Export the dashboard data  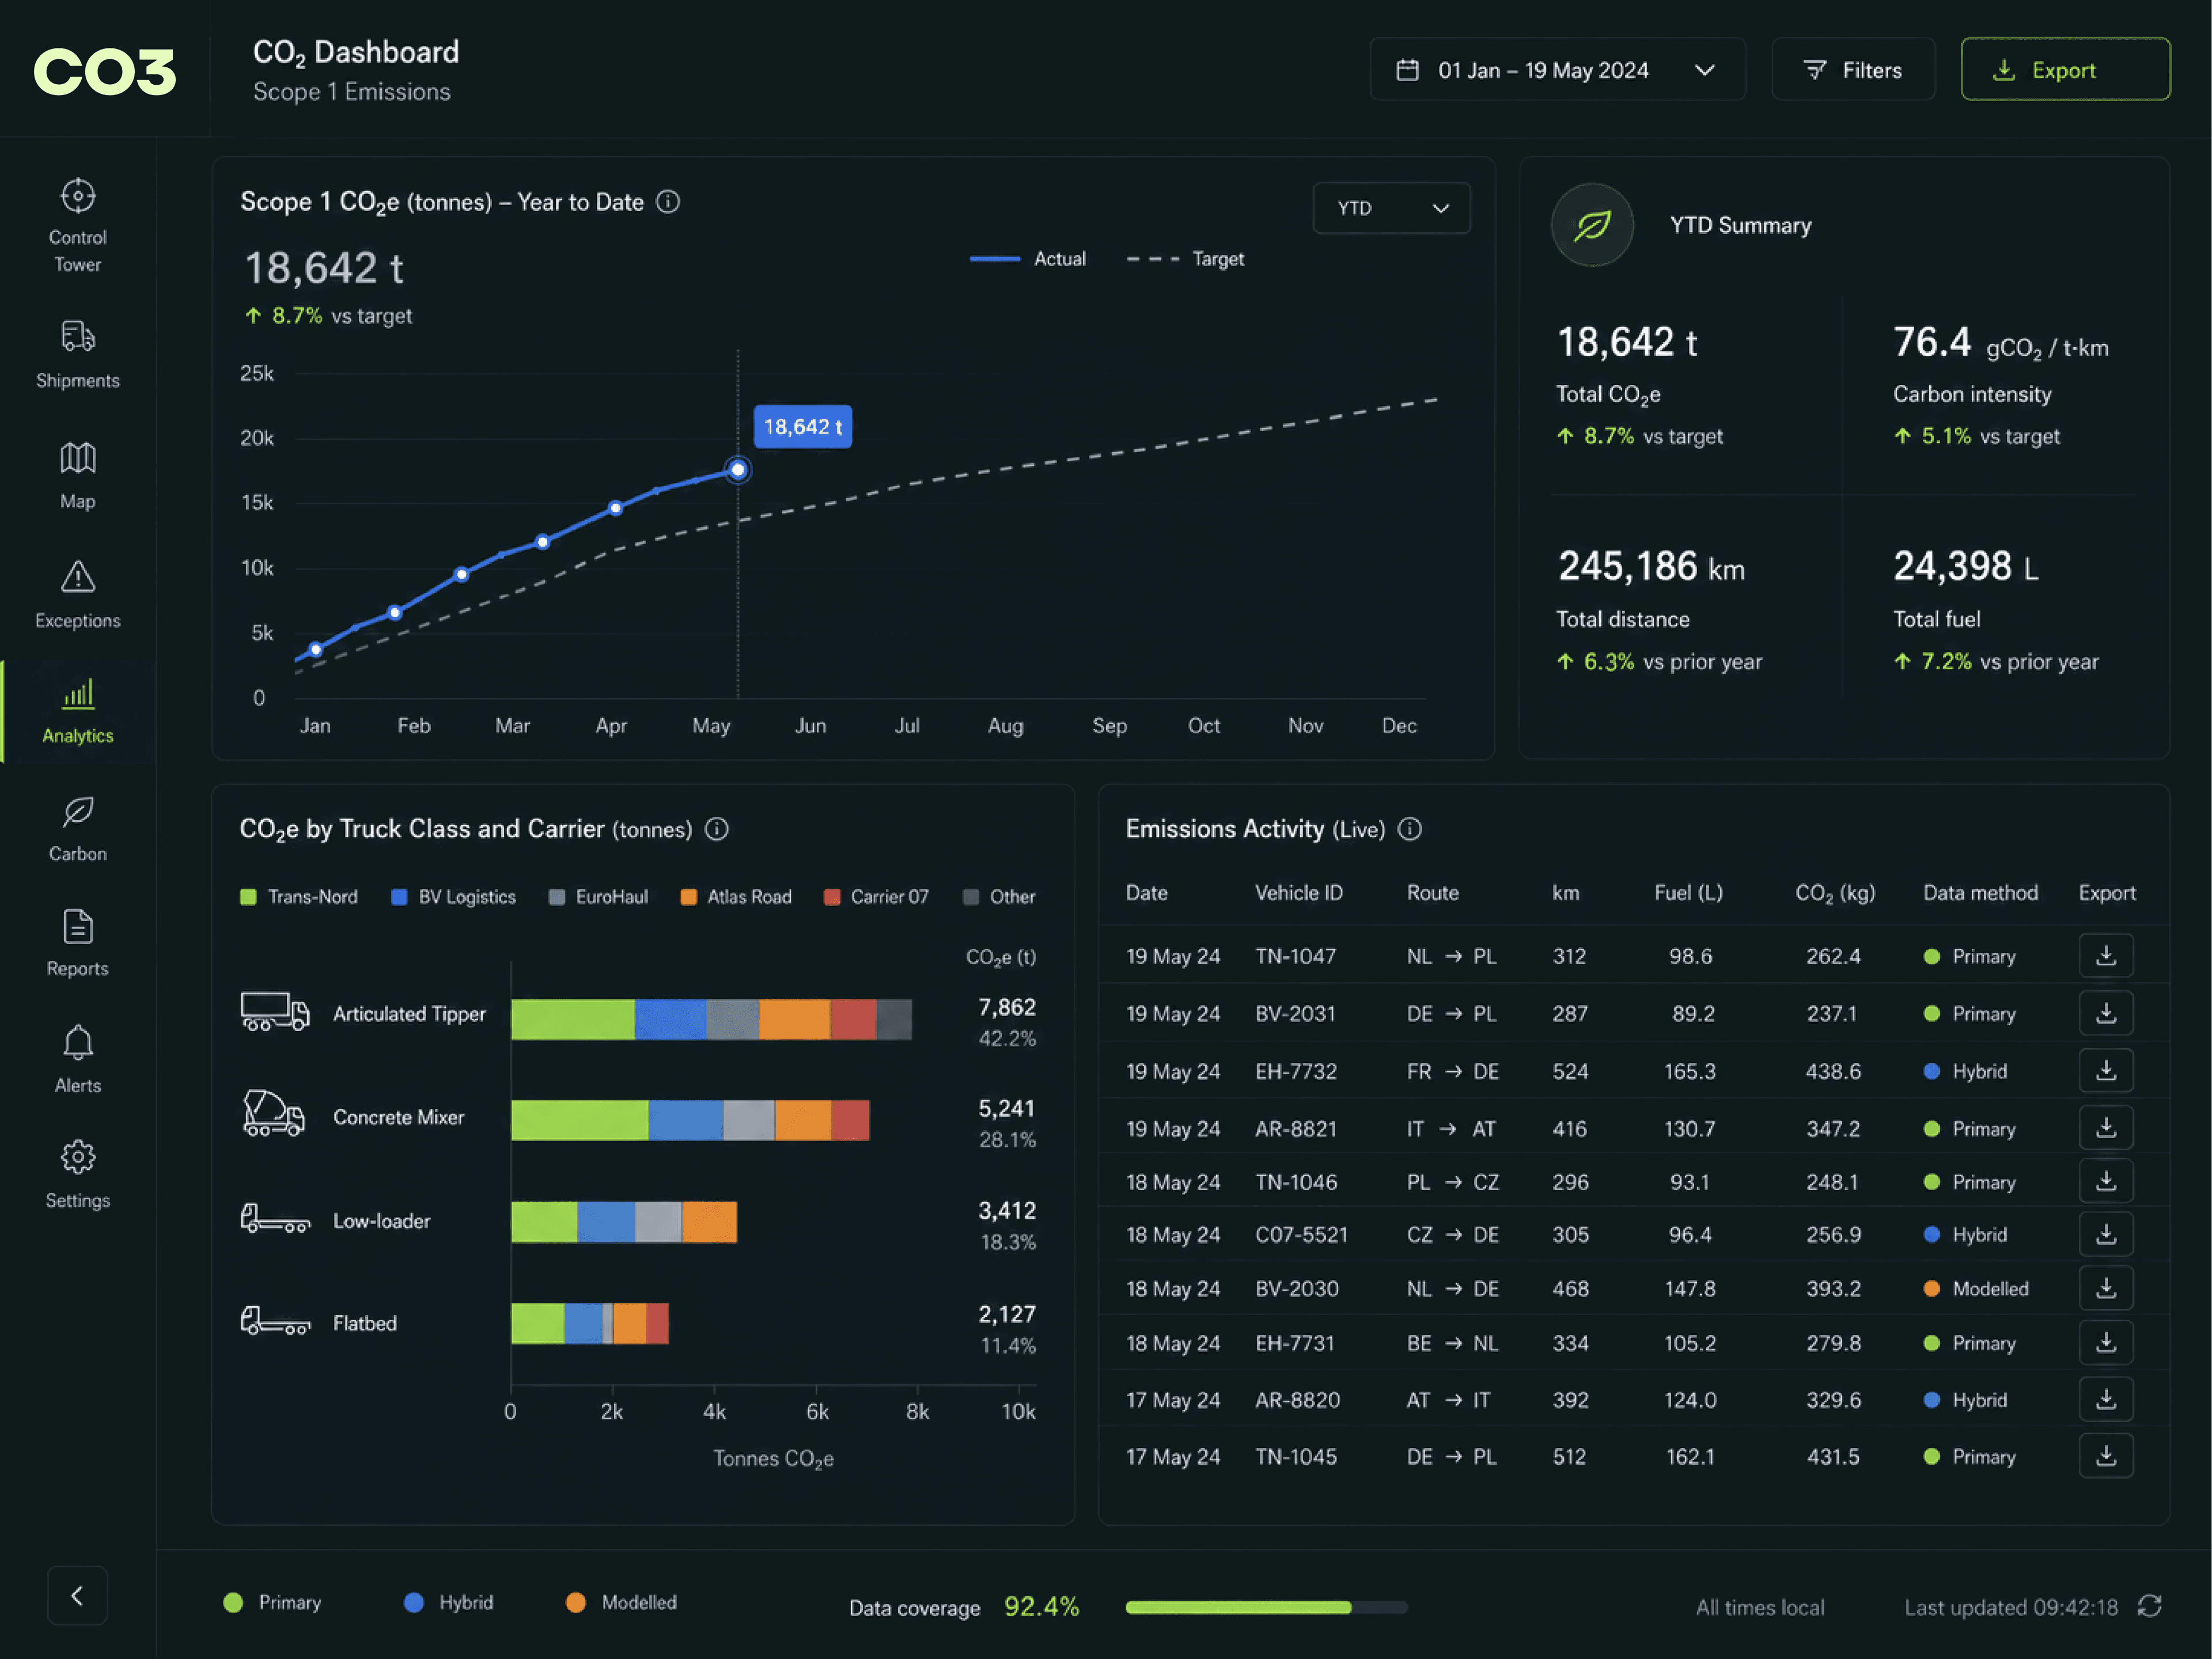[x=2065, y=70]
